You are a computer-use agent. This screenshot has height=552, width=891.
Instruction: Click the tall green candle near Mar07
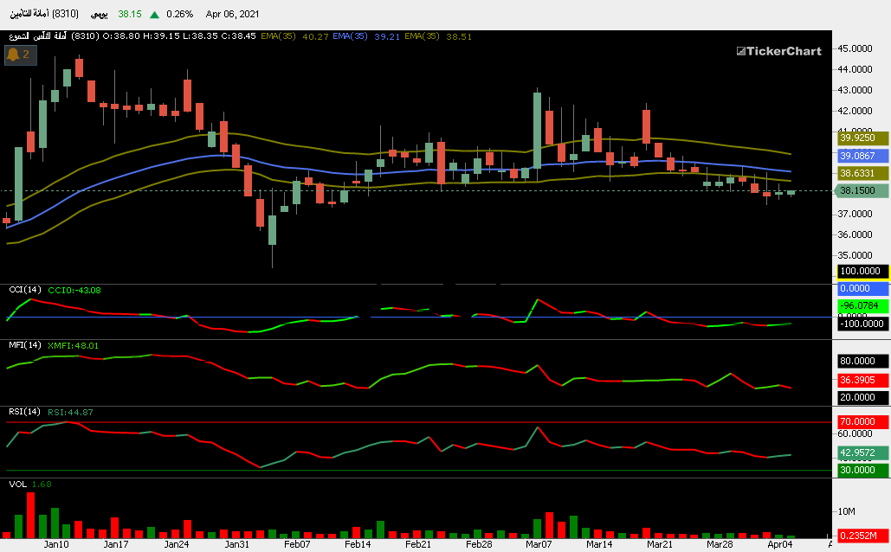pos(537,130)
